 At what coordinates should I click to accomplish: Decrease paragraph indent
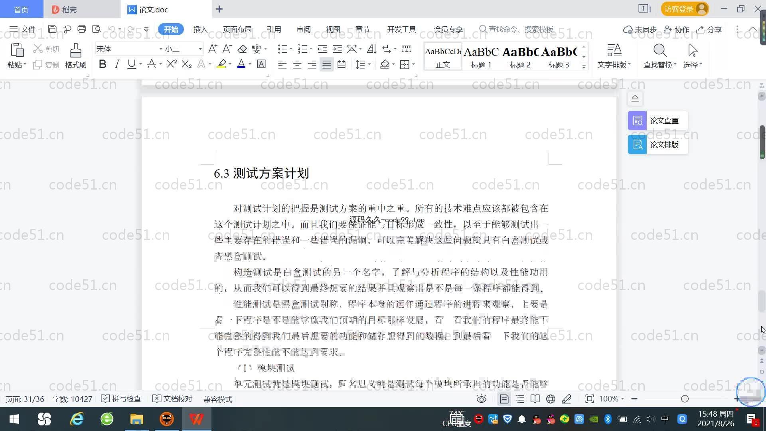tap(322, 49)
